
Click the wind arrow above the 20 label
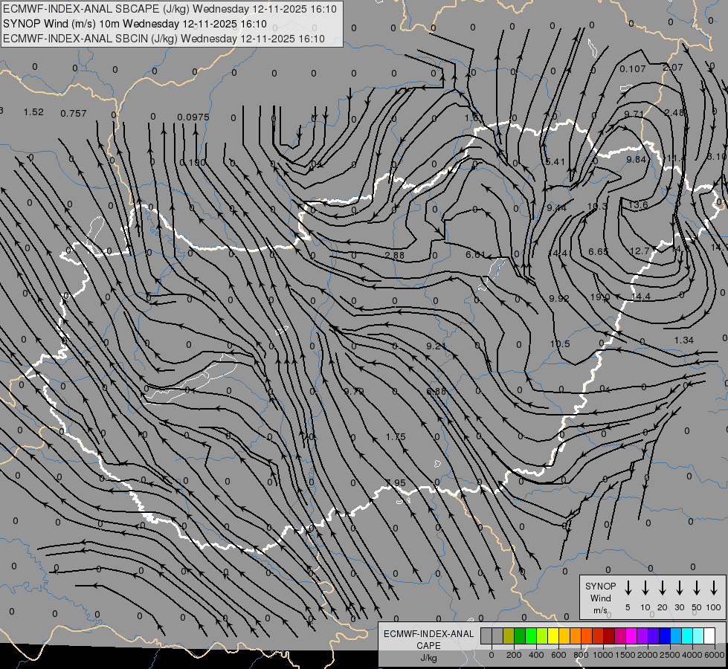662,588
